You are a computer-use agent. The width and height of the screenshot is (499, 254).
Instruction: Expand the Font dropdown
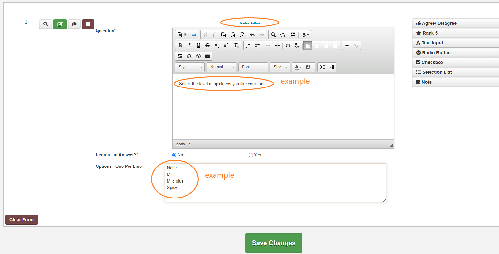coord(253,67)
